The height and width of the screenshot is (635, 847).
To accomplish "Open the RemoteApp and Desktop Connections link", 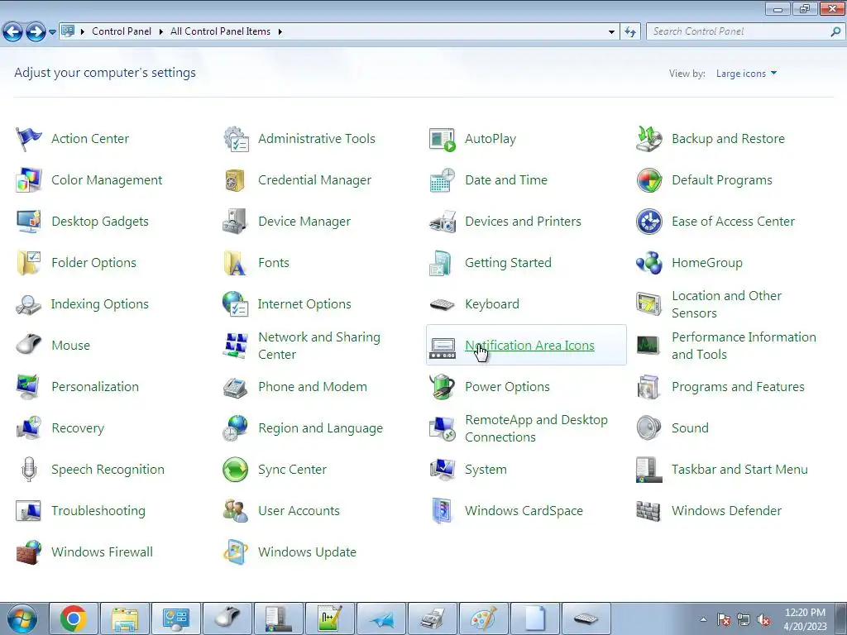I will pos(536,428).
